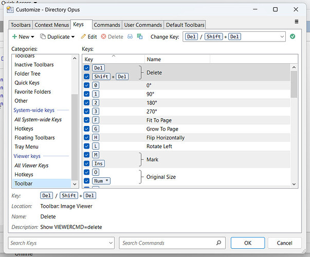310x257 pixels.
Task: Switch to the Toolbars tab
Action: pos(21,25)
